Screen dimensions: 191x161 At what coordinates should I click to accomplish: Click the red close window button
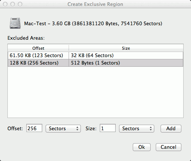(x=5, y=4)
